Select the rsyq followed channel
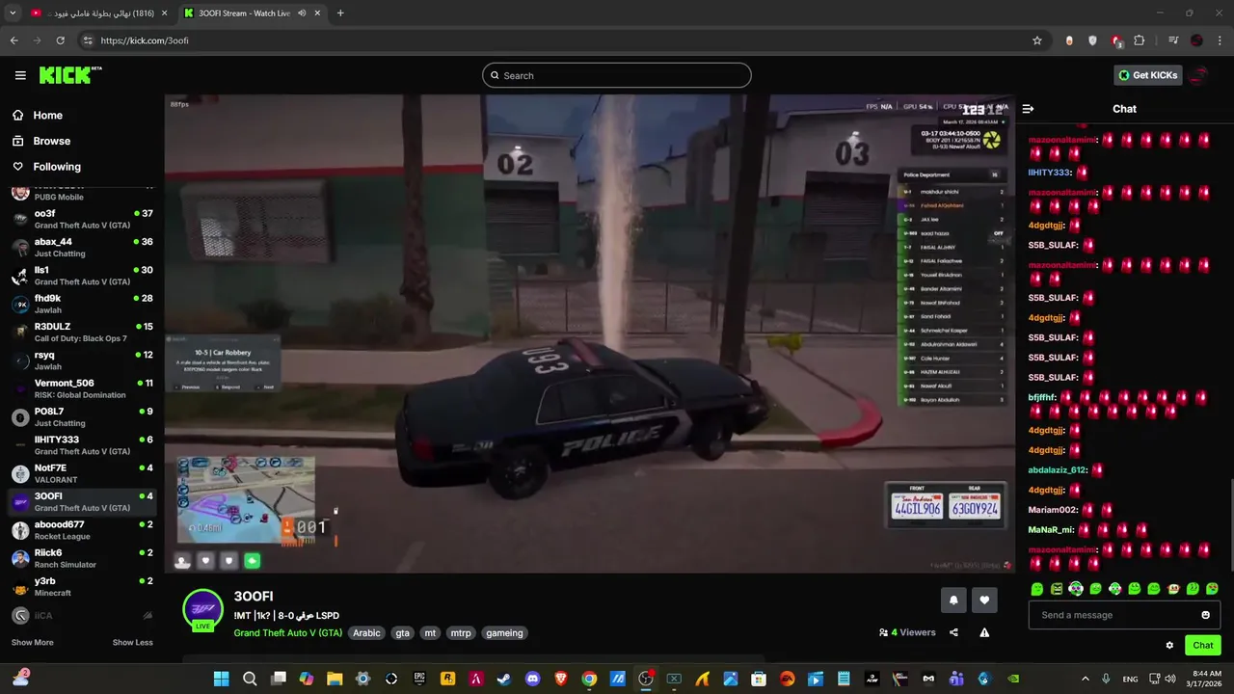 (82, 360)
